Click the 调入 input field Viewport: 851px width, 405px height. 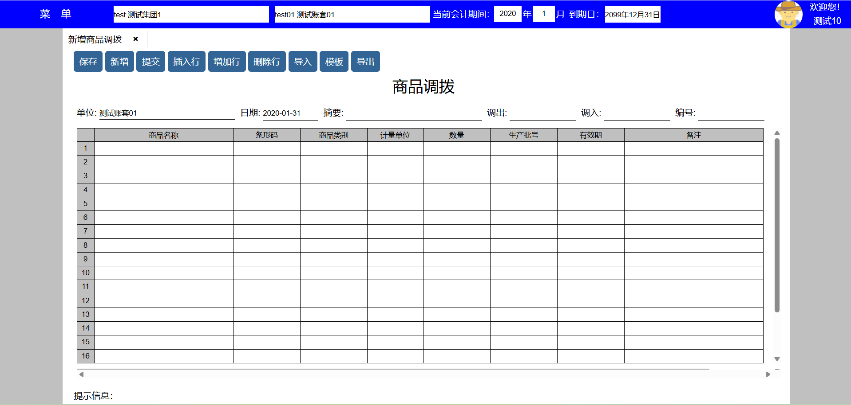(x=637, y=113)
